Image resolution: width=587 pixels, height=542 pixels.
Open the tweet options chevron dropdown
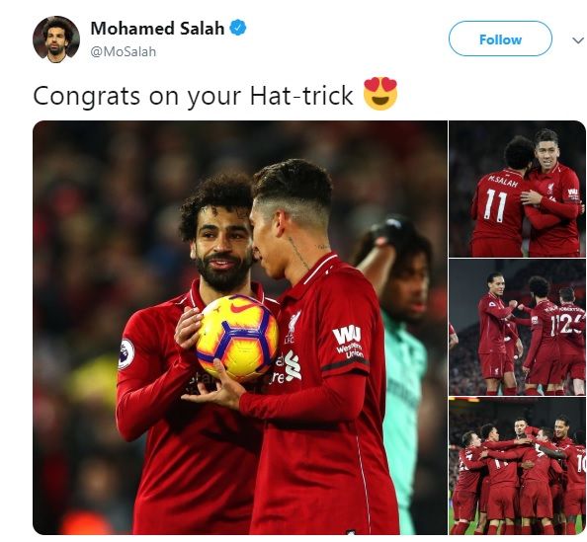click(578, 40)
